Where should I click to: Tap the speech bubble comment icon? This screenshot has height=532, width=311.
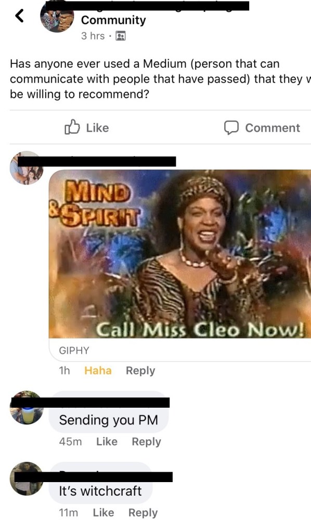point(231,128)
